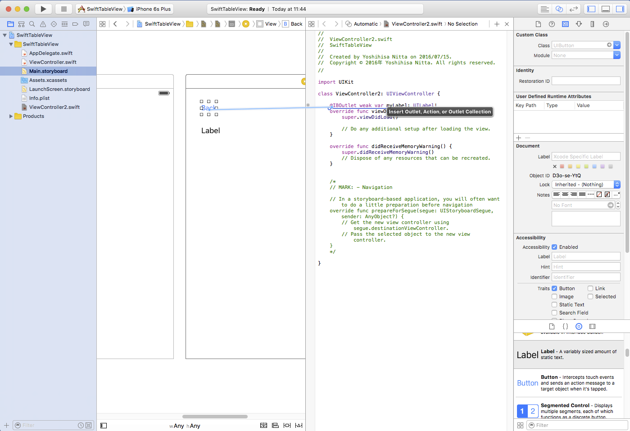The width and height of the screenshot is (630, 431).
Task: Open the Version editor
Action: tap(573, 9)
